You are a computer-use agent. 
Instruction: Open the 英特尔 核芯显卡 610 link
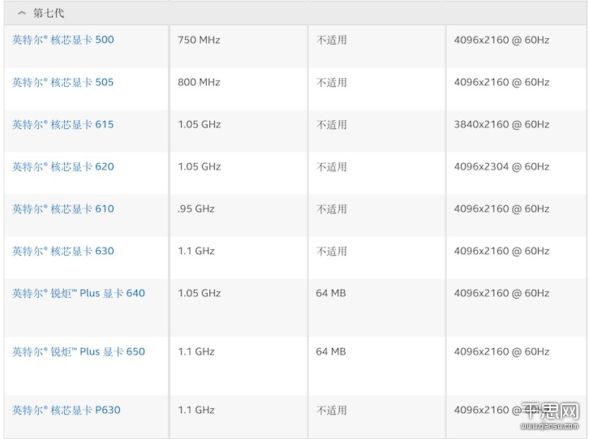point(63,209)
